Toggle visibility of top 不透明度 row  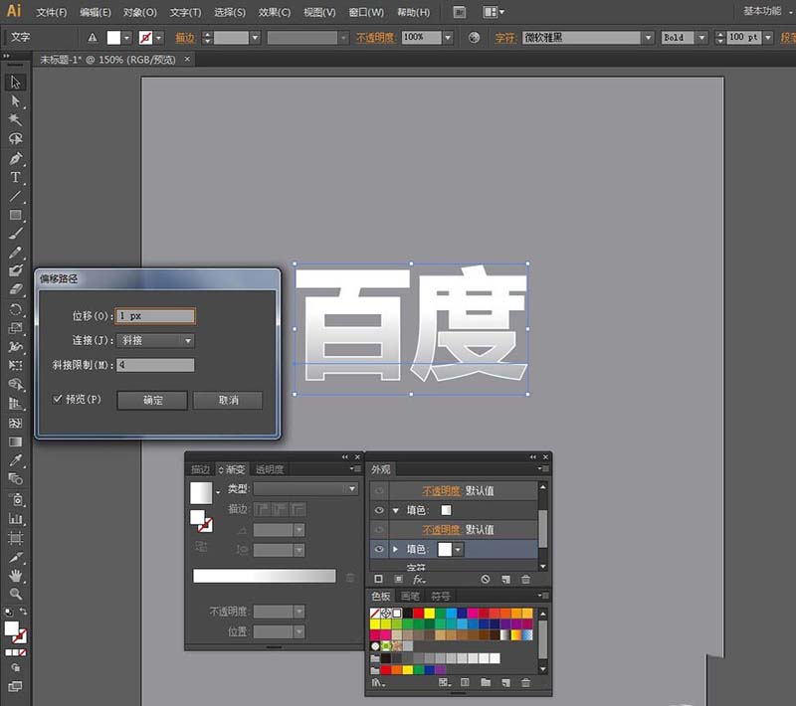(379, 491)
